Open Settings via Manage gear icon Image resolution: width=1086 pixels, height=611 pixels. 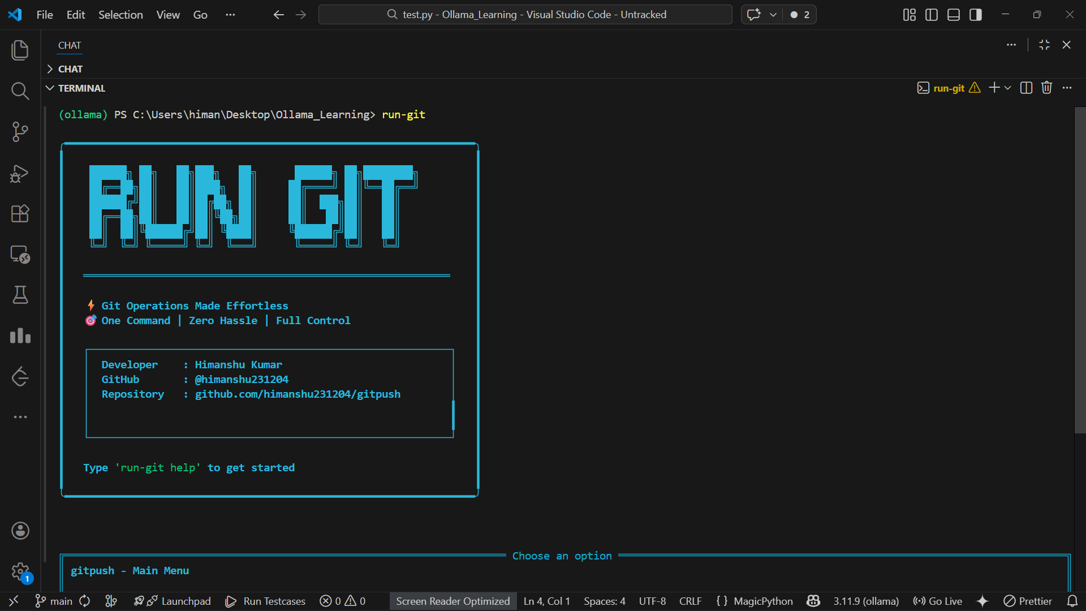[x=20, y=571]
